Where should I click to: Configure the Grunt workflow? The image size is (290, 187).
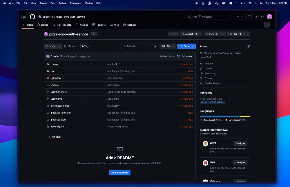click(240, 143)
